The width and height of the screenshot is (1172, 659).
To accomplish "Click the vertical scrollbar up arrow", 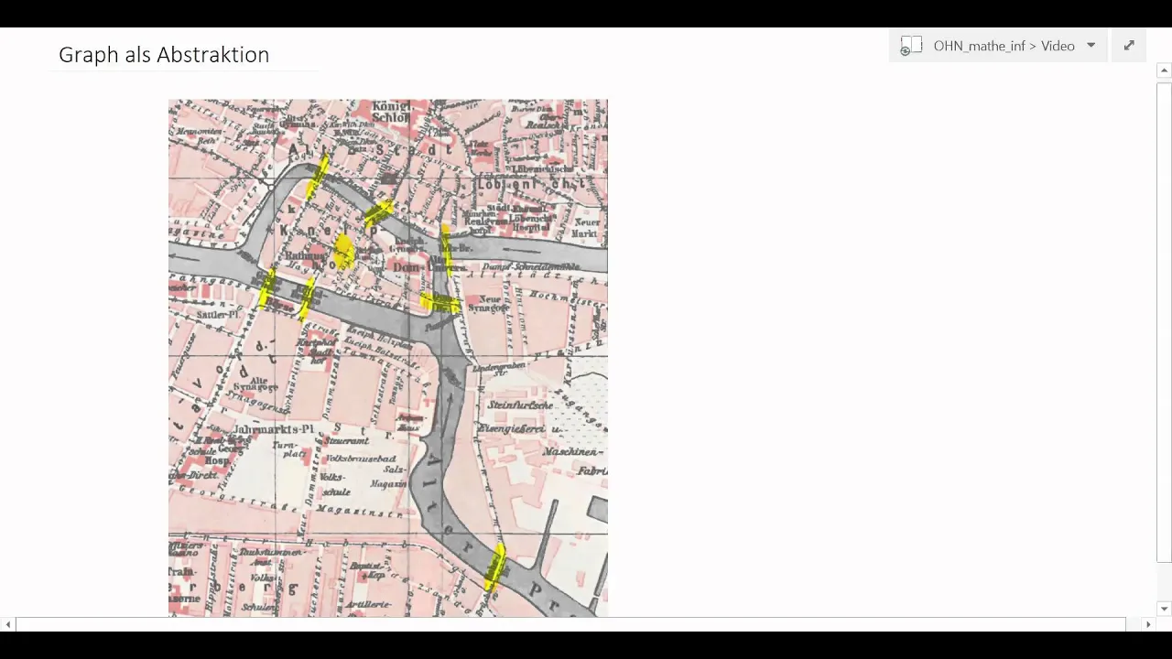I will 1164,70.
